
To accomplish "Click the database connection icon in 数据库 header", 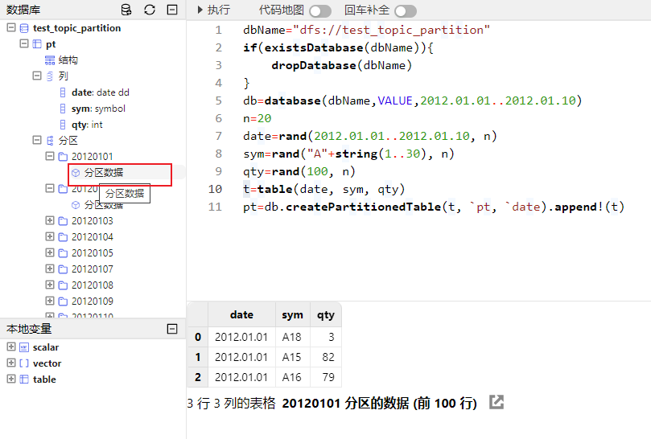I will [x=126, y=10].
